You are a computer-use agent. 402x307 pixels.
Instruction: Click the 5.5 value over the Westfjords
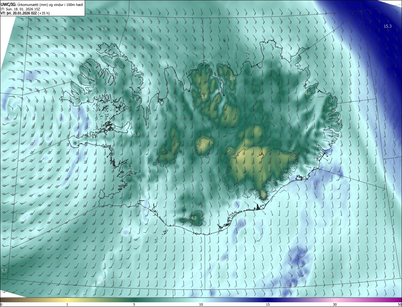coord(96,77)
